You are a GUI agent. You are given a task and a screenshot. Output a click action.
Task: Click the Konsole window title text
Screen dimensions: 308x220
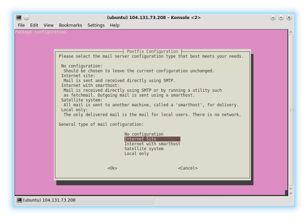[154, 18]
